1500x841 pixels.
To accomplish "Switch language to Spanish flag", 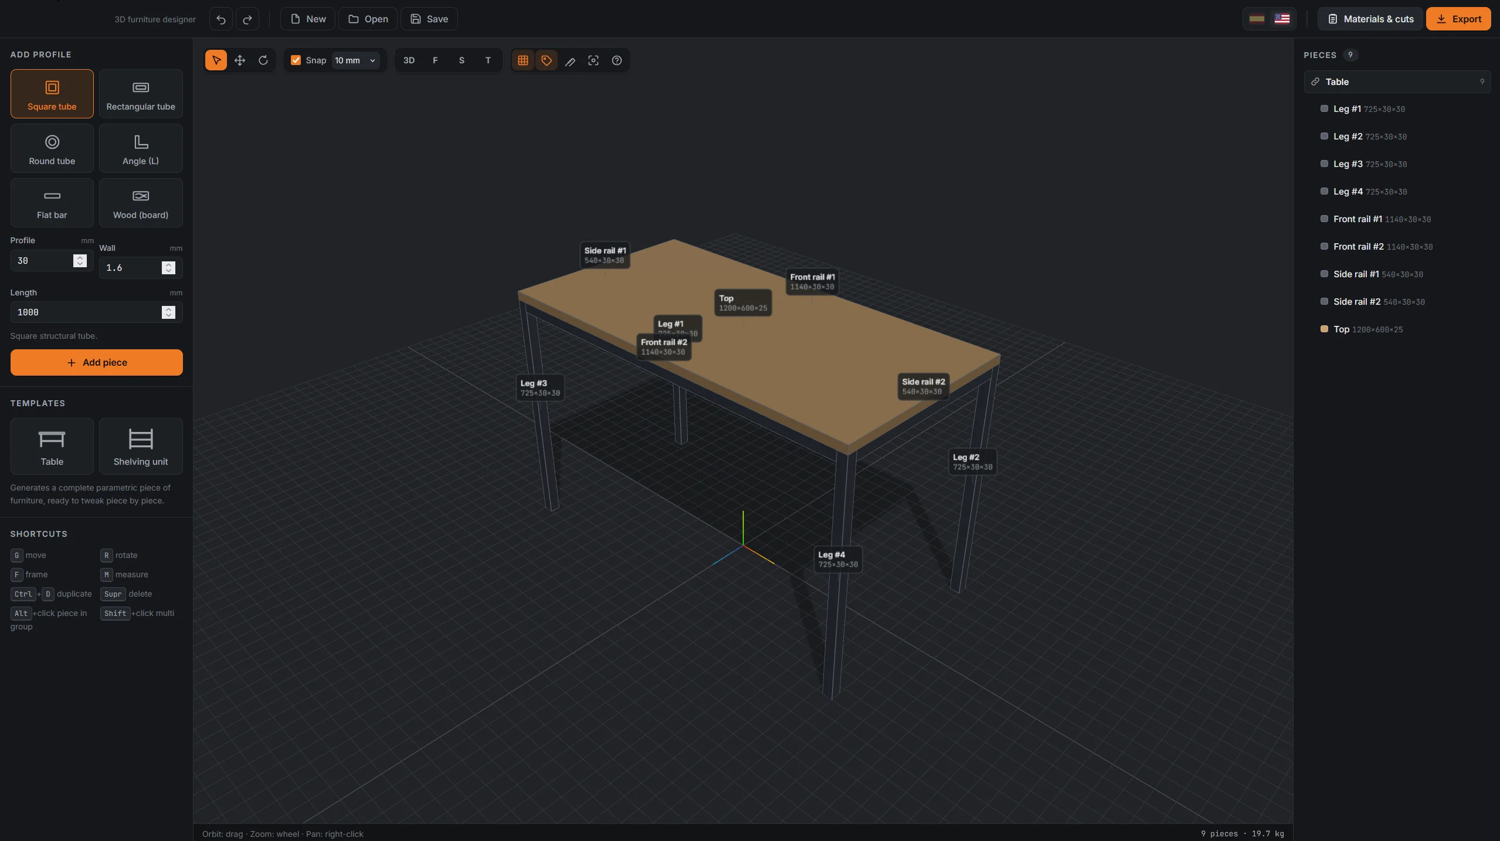I will coord(1257,19).
